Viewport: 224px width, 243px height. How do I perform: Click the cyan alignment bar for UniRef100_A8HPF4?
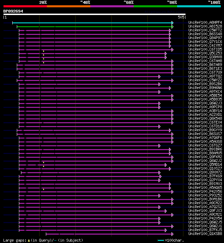click(x=92, y=23)
